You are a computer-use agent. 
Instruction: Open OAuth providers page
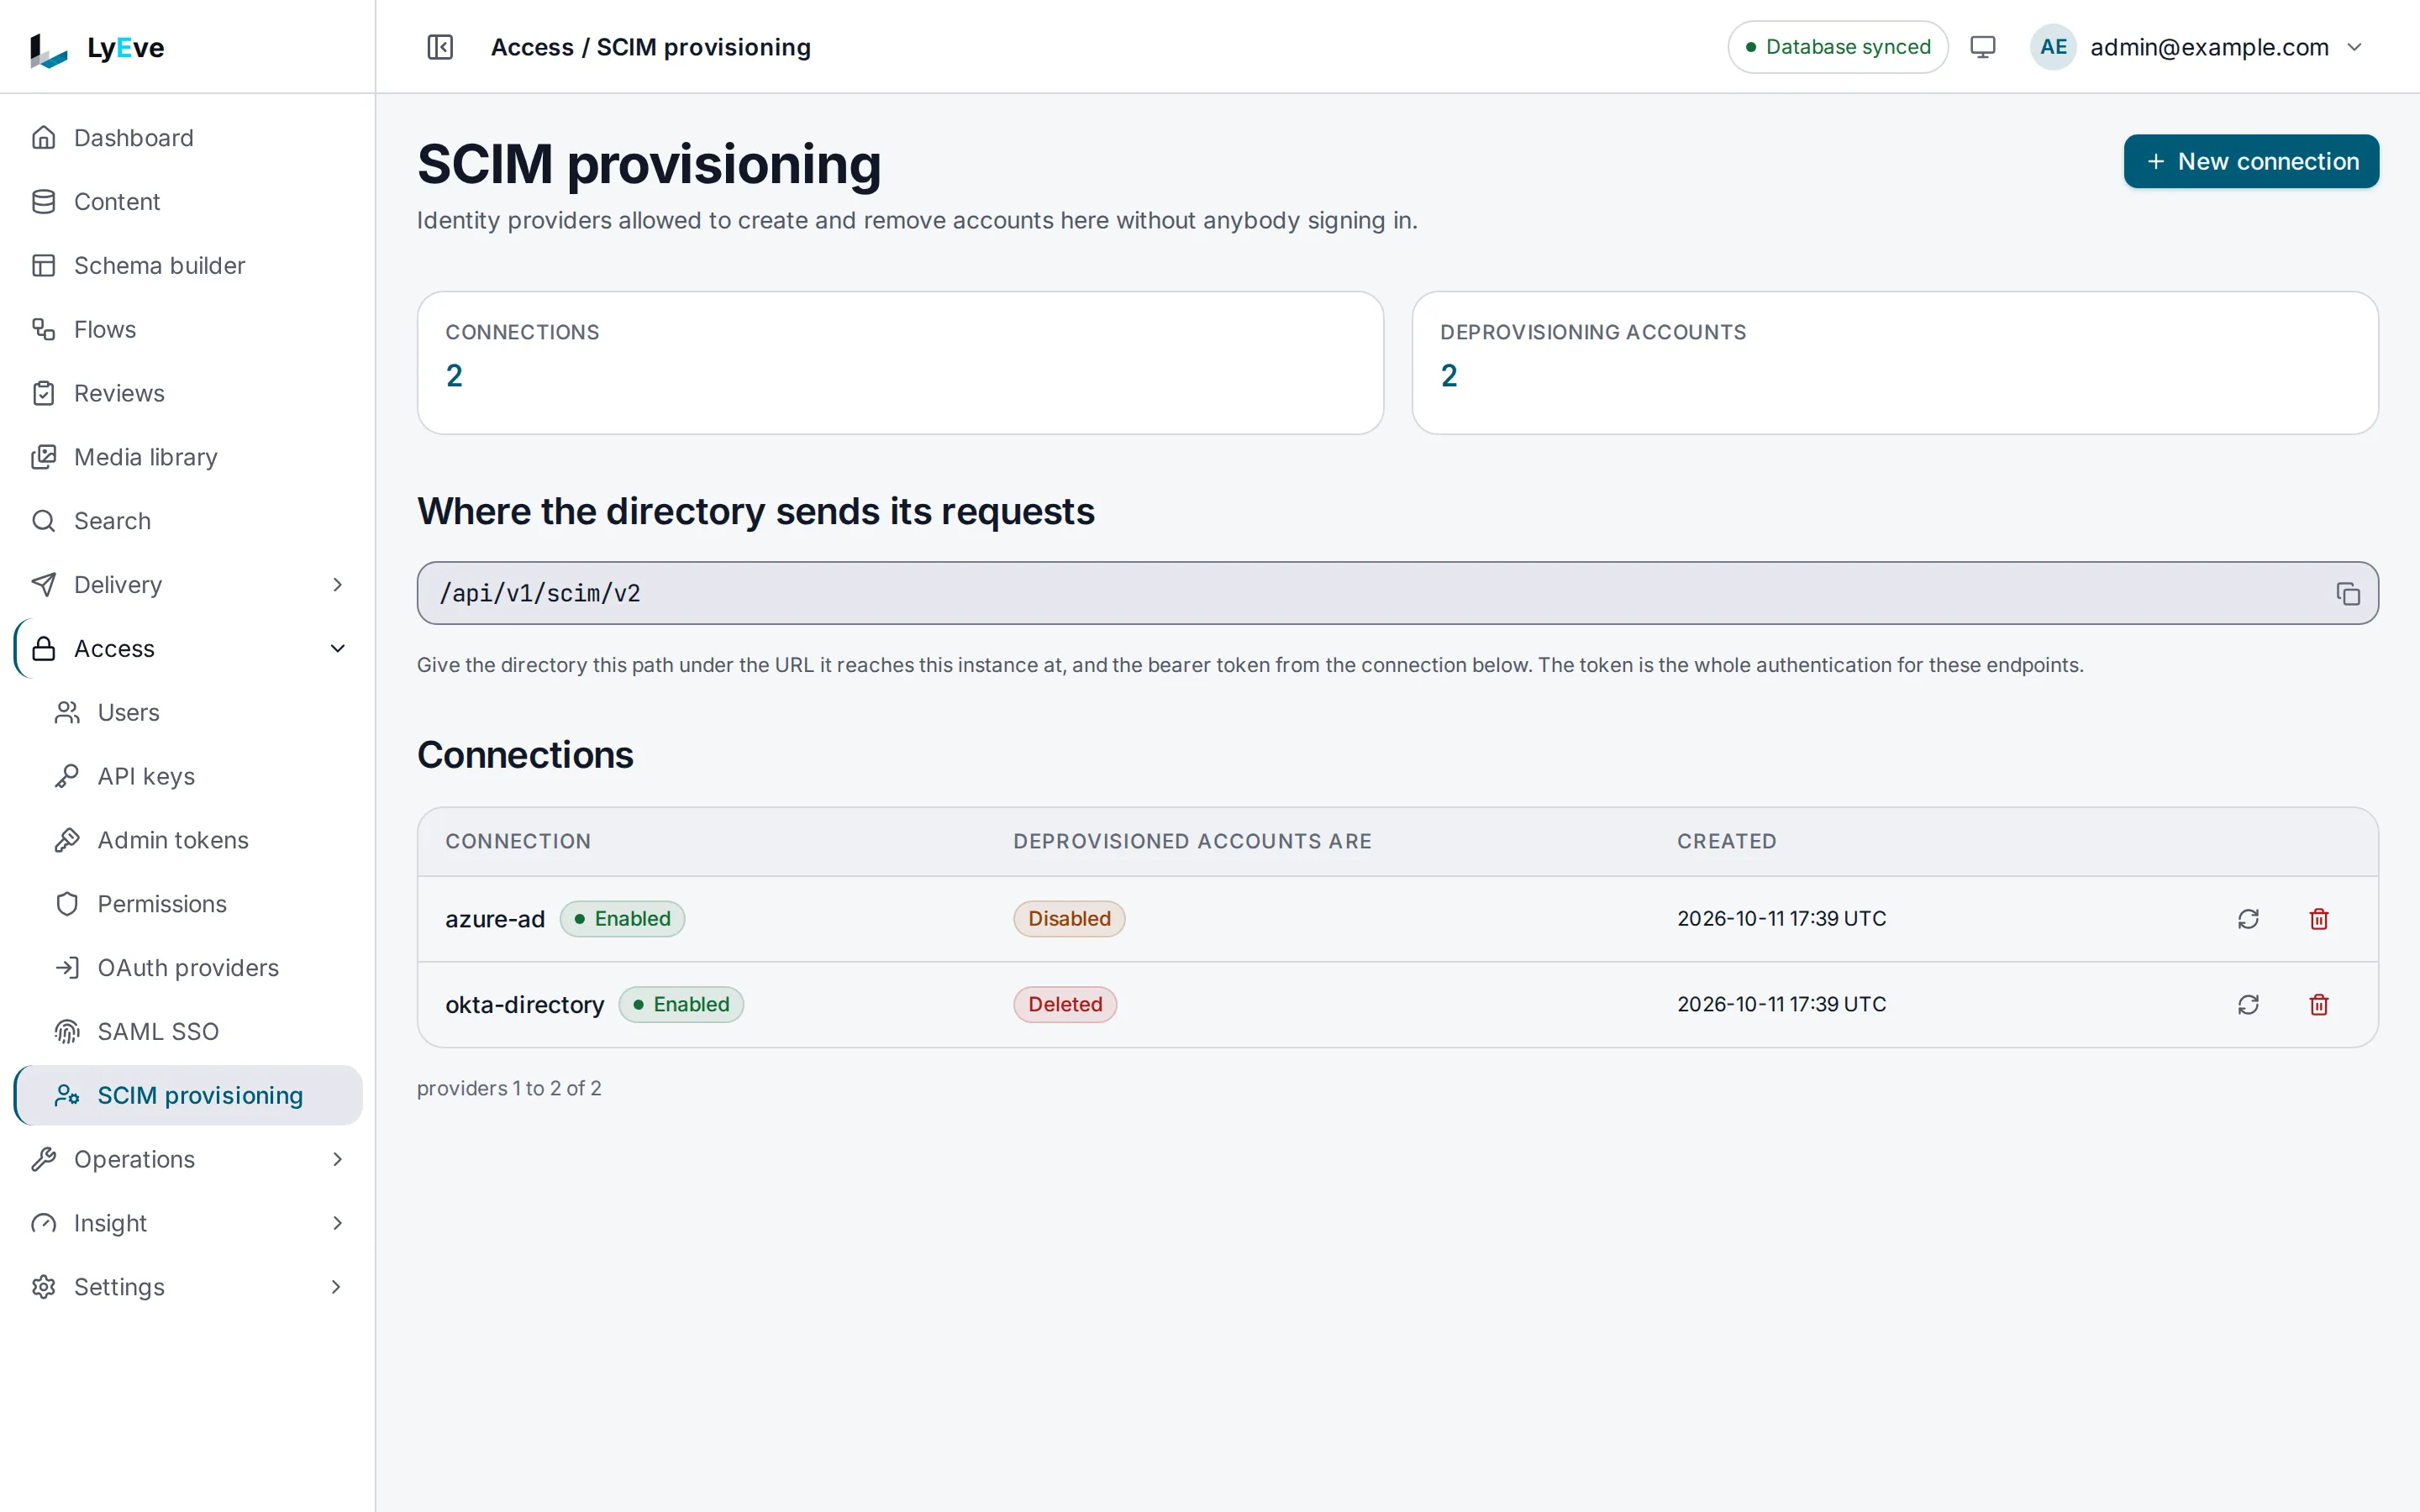point(188,968)
